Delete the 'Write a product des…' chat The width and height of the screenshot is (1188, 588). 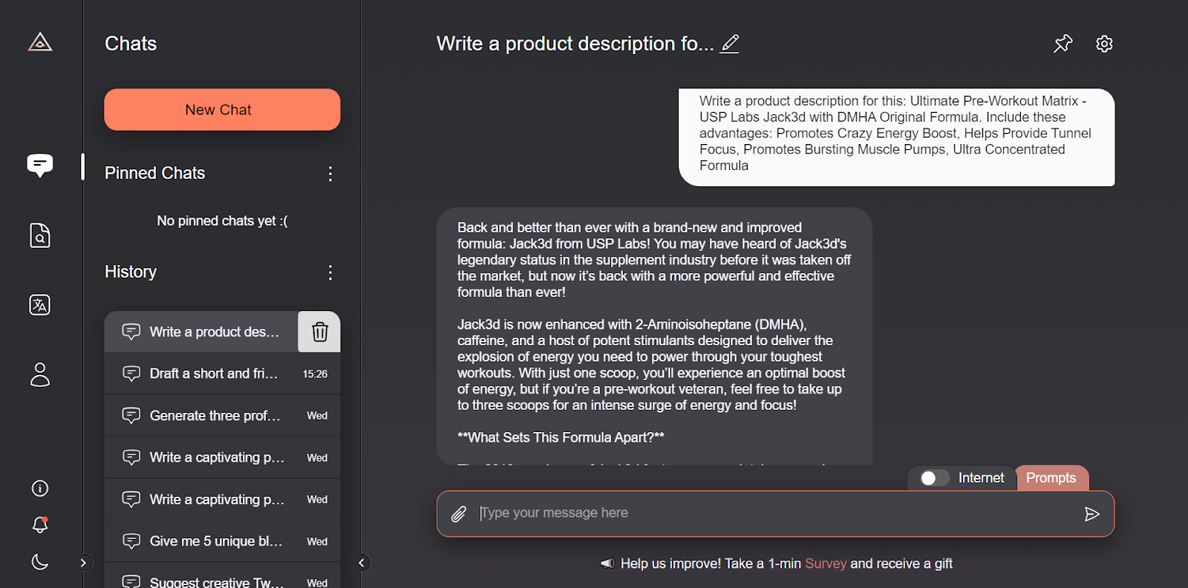319,332
